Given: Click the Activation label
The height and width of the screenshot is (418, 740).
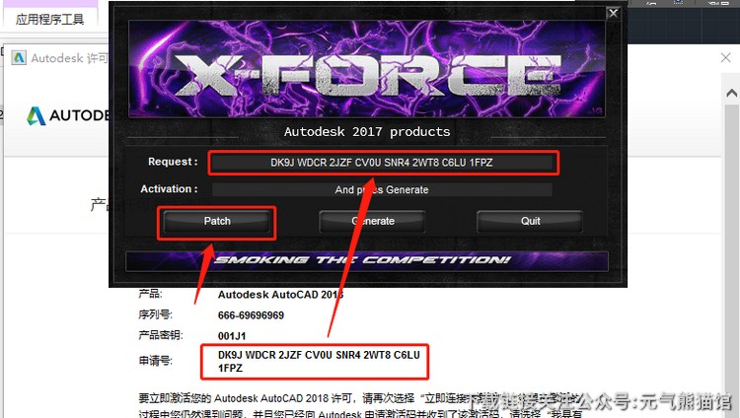Looking at the screenshot, I should [x=169, y=188].
